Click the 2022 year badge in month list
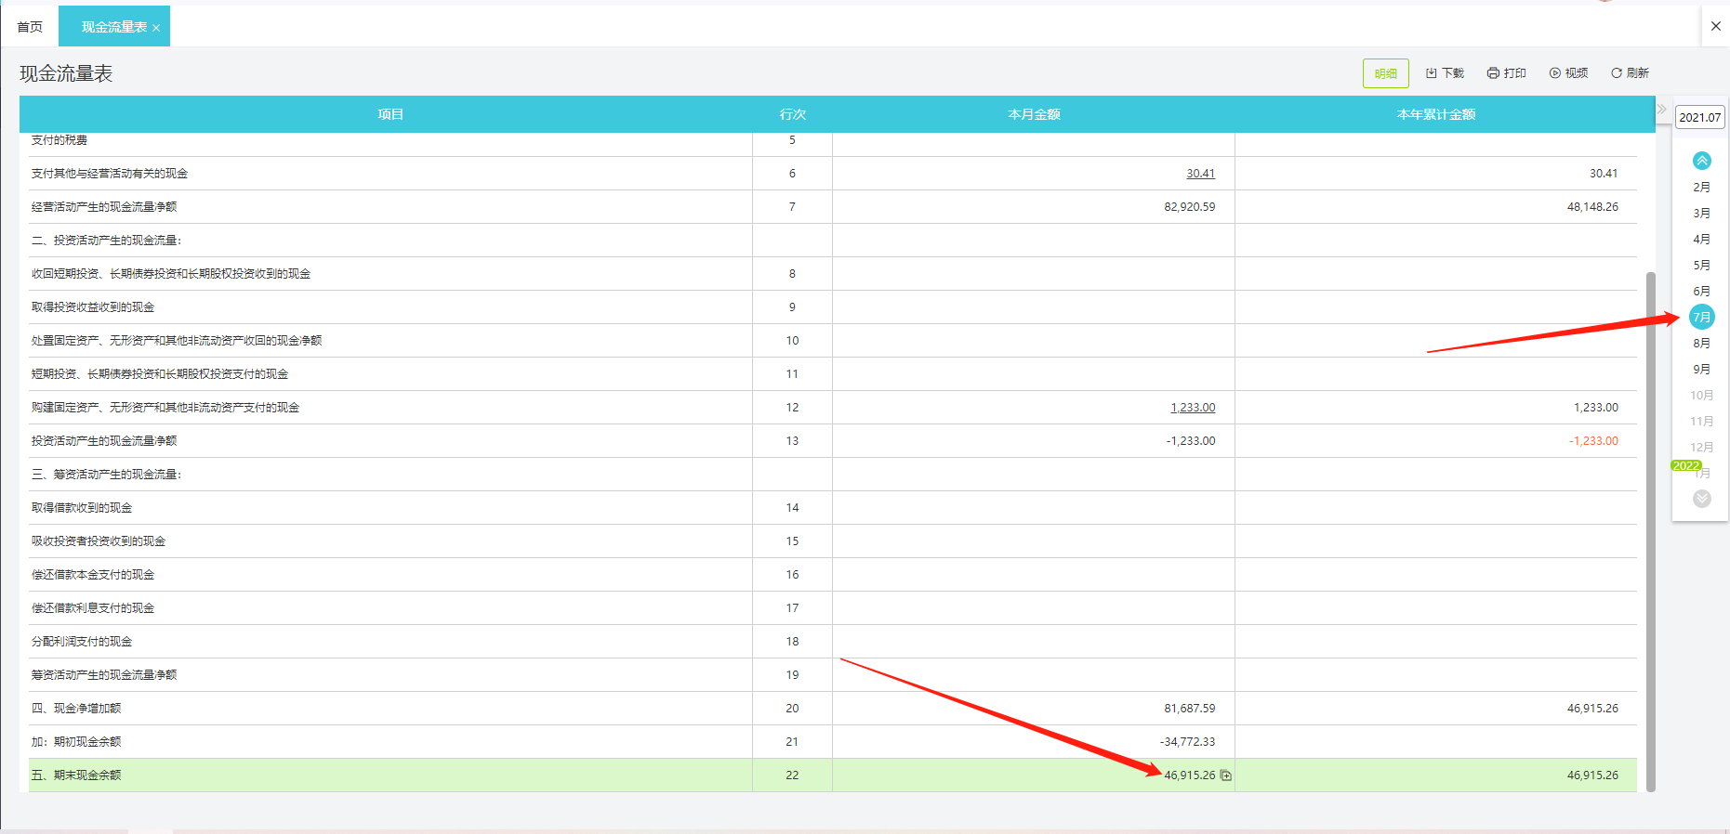Image resolution: width=1730 pixels, height=834 pixels. coord(1686,465)
